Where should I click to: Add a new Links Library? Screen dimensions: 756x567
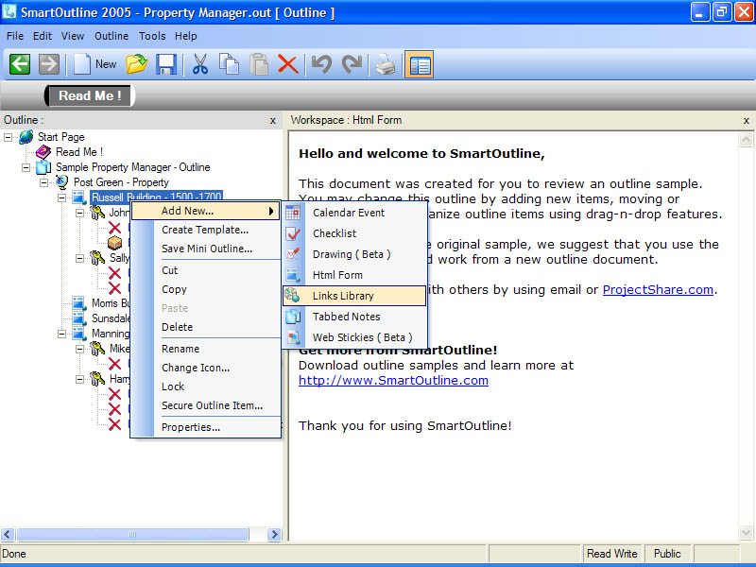pyautogui.click(x=354, y=296)
